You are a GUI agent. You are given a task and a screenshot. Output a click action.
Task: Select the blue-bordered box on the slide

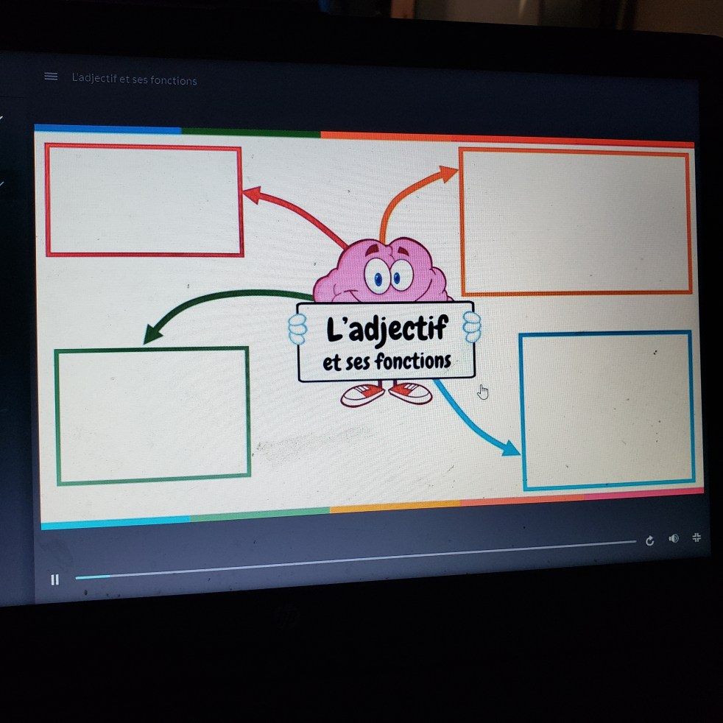[607, 410]
